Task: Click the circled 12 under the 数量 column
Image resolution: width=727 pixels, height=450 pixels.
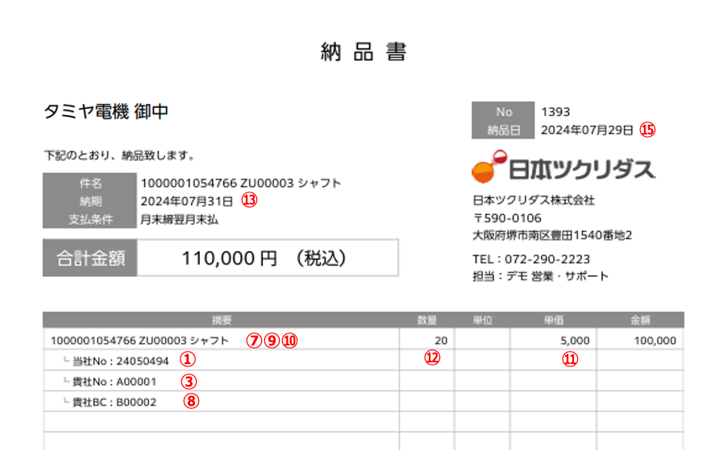Action: point(433,360)
